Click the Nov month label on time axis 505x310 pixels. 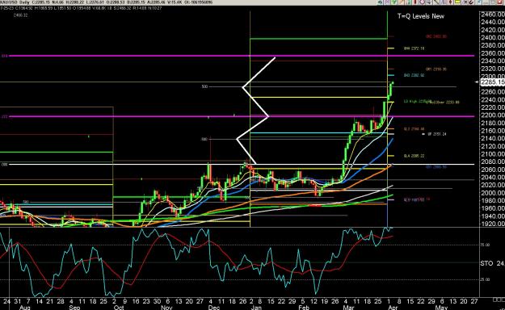[x=166, y=308]
